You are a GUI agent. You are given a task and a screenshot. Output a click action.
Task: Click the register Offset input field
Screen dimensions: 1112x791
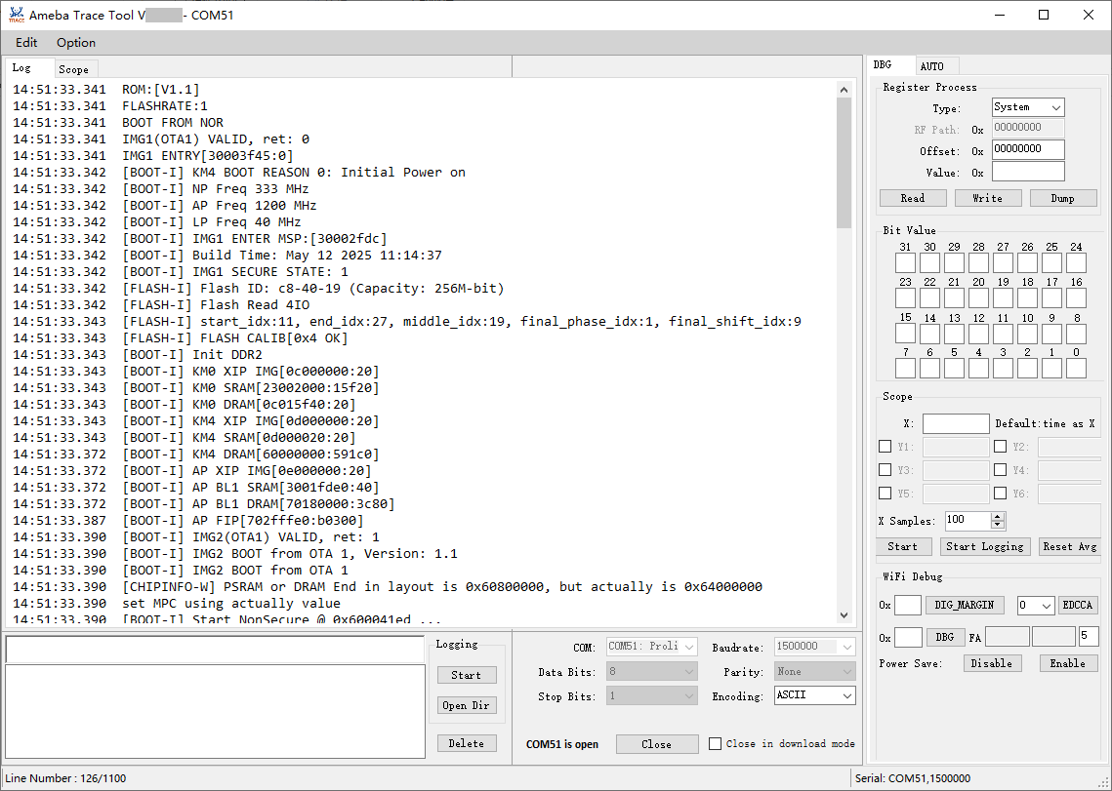coord(1027,150)
